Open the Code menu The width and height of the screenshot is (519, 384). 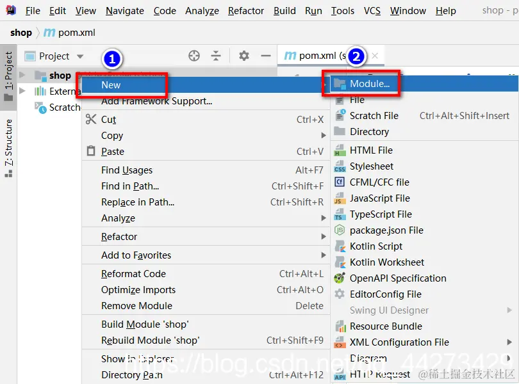[x=165, y=11]
